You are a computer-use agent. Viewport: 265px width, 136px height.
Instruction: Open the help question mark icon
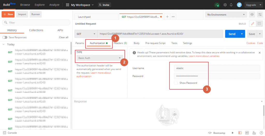point(261,133)
